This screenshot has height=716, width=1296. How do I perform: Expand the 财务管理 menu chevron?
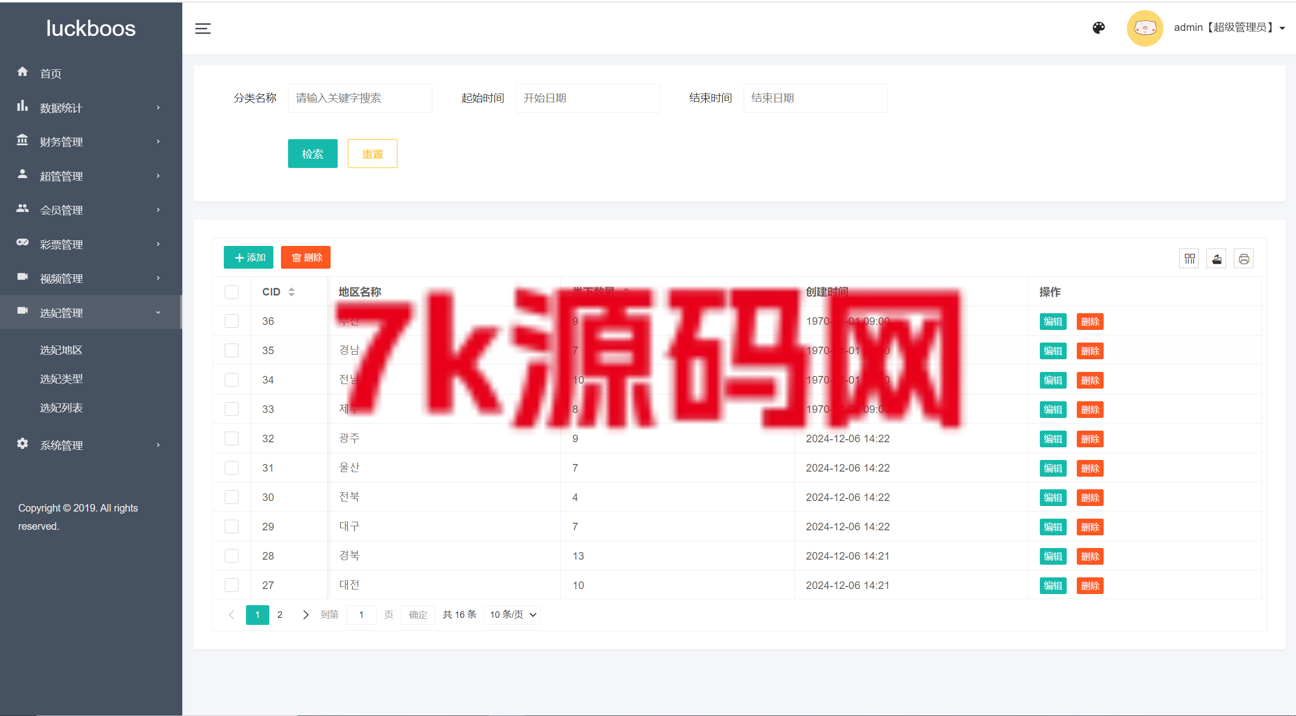(x=158, y=141)
